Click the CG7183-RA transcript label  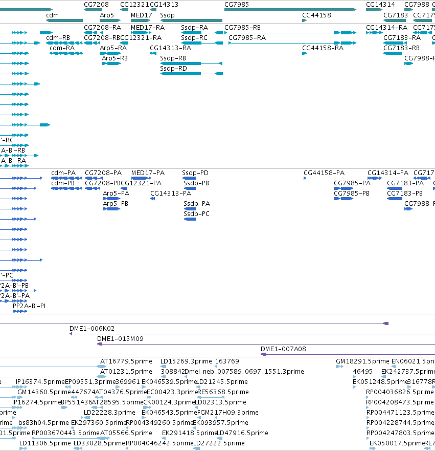pyautogui.click(x=402, y=38)
